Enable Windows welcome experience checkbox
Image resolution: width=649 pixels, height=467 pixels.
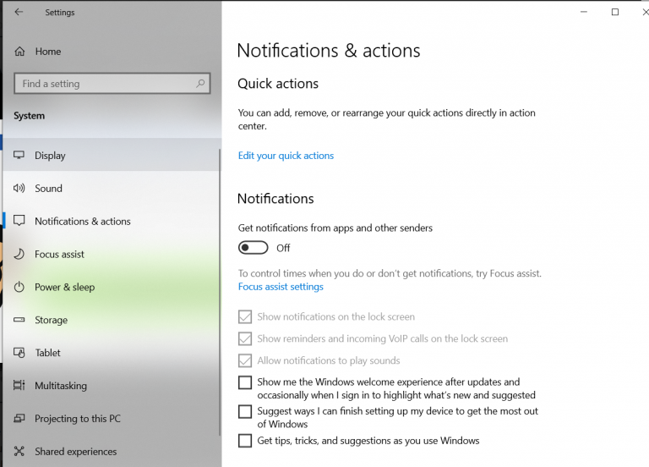point(245,382)
